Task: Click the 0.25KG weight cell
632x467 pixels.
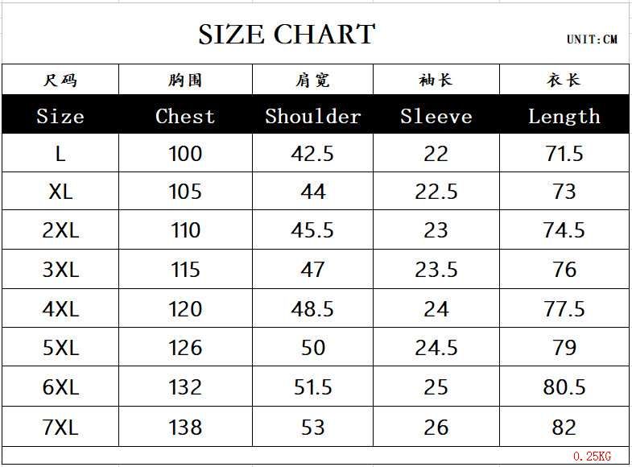Action: tap(592, 457)
